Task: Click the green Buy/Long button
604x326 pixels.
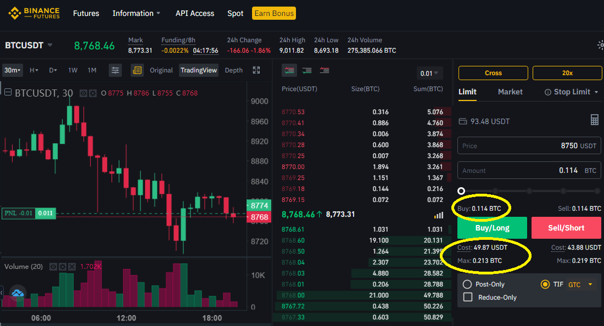Action: point(492,228)
